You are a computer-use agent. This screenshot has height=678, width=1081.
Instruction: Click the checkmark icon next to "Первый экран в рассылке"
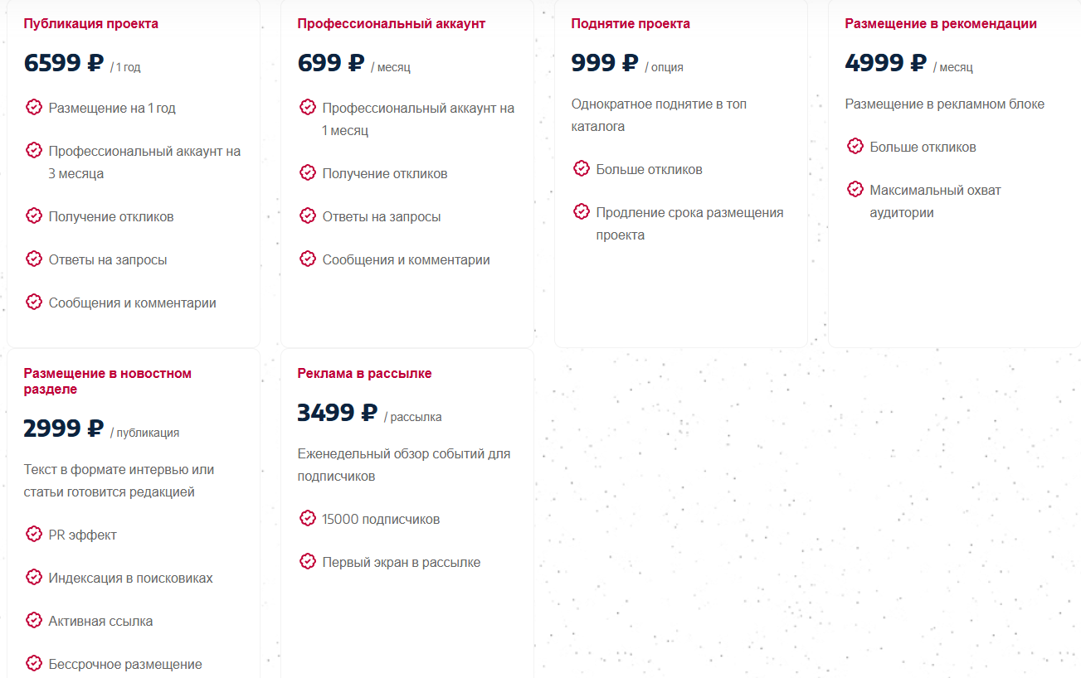[308, 561]
